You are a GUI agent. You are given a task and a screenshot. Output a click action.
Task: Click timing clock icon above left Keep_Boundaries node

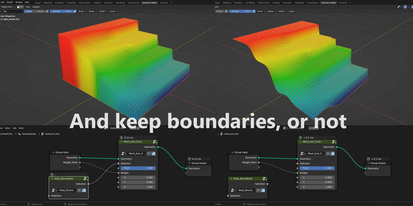click(x=52, y=175)
